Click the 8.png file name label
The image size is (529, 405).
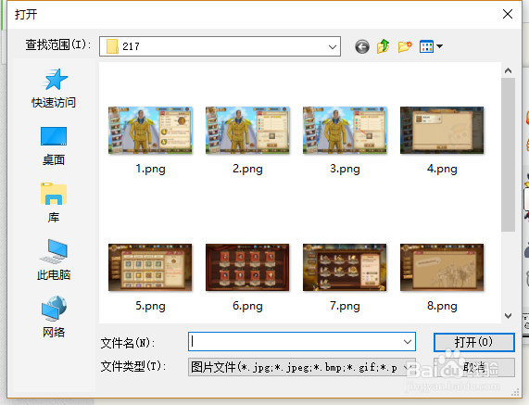click(x=442, y=306)
